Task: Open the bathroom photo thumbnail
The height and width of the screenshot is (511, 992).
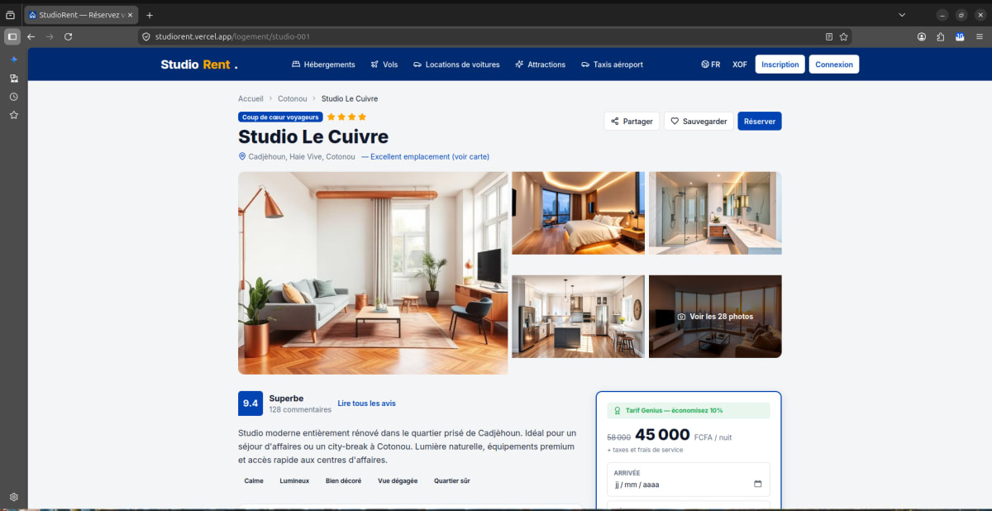Action: (715, 213)
